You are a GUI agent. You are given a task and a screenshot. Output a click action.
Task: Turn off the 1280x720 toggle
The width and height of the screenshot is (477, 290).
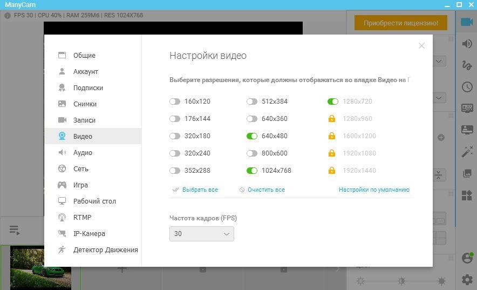(x=333, y=102)
